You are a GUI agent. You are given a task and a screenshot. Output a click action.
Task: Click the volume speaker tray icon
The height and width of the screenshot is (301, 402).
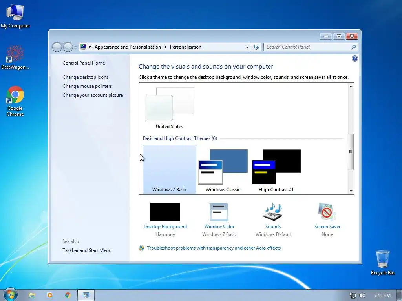tap(362, 296)
